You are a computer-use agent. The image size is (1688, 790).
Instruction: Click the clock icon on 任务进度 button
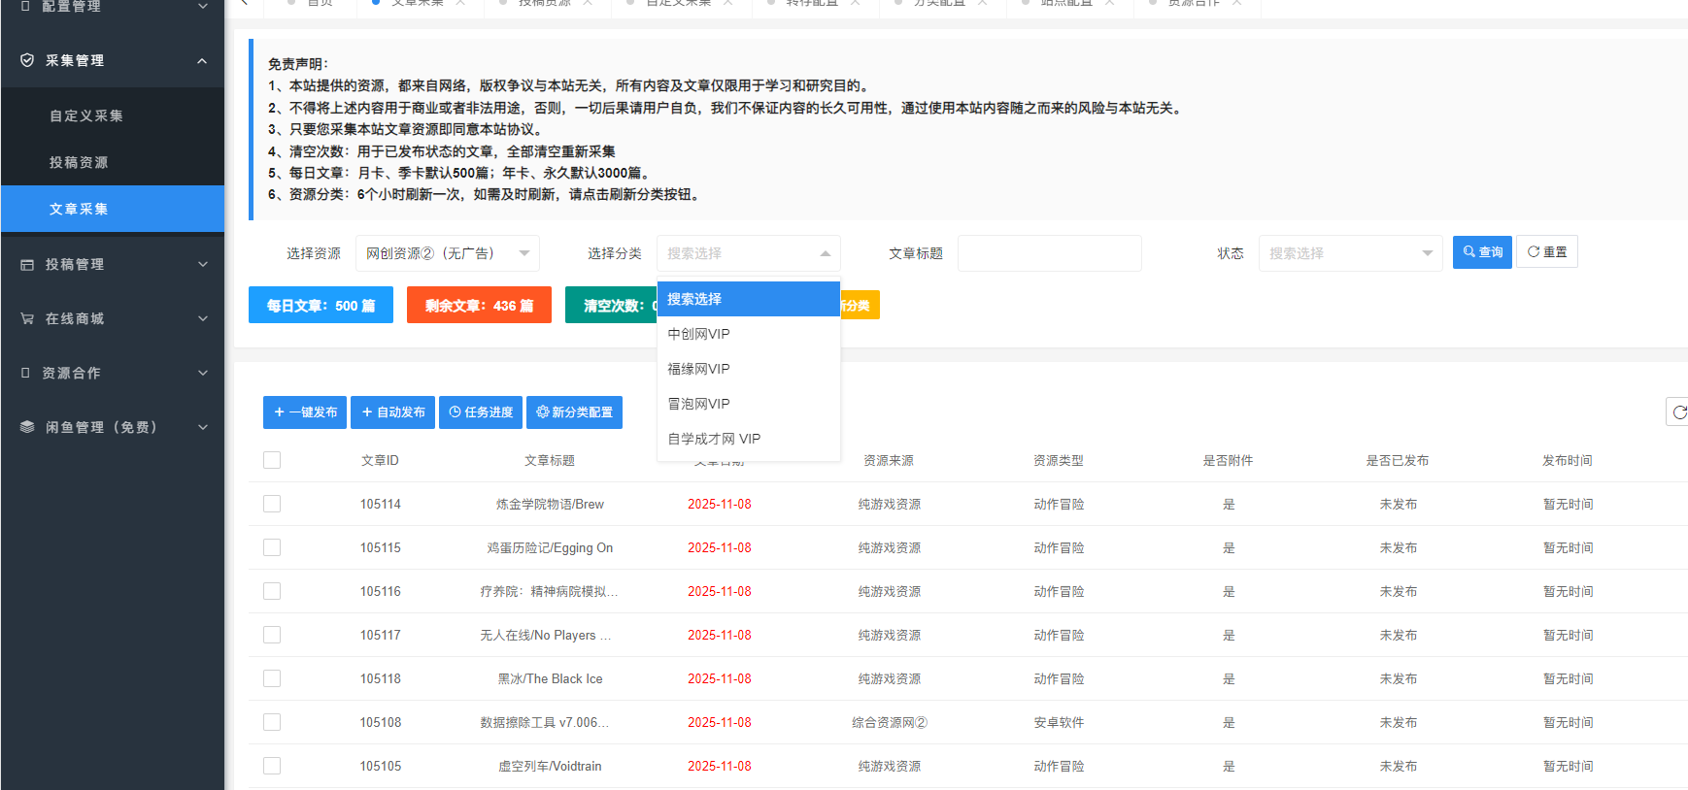pos(455,412)
